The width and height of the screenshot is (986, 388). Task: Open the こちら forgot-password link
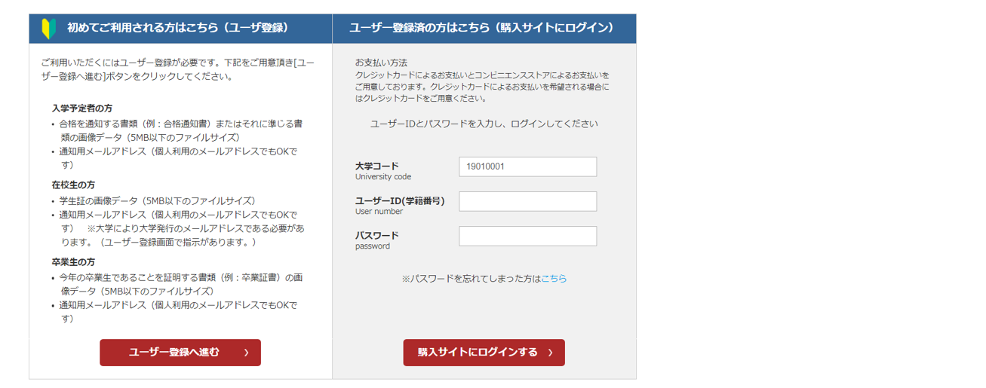(x=554, y=279)
